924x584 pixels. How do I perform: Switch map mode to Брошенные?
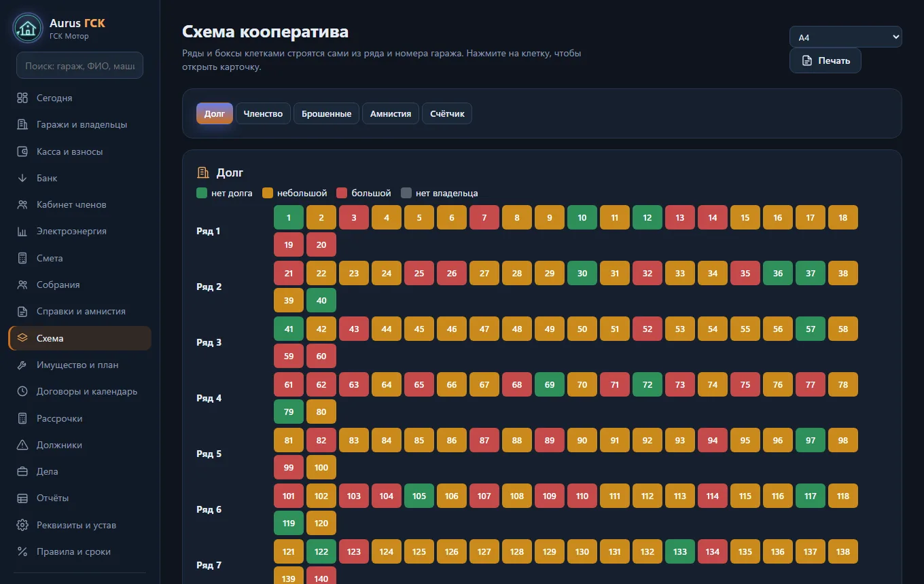click(x=327, y=113)
